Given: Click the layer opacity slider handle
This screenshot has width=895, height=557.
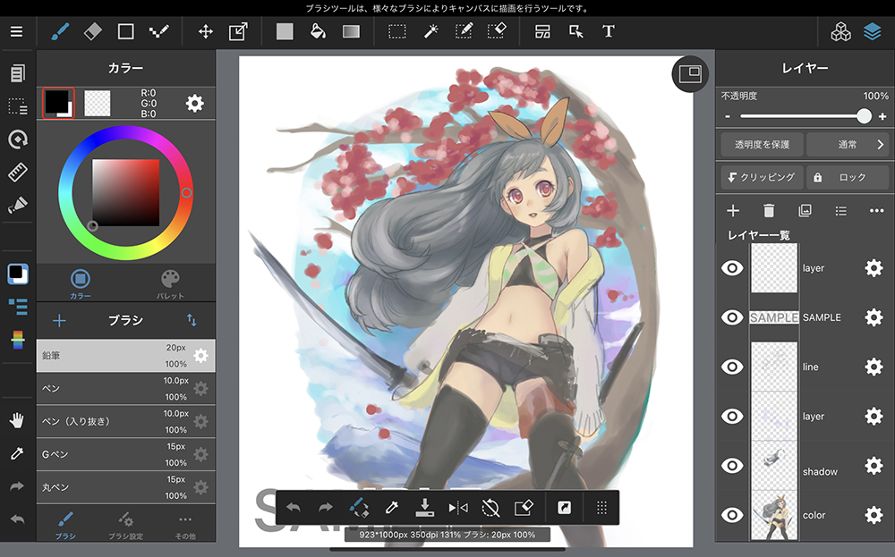Looking at the screenshot, I should (864, 116).
